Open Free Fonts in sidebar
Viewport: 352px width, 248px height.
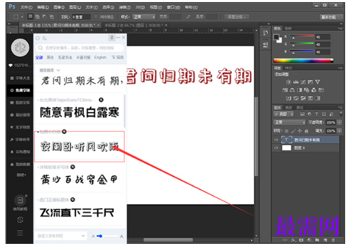[x=20, y=90]
